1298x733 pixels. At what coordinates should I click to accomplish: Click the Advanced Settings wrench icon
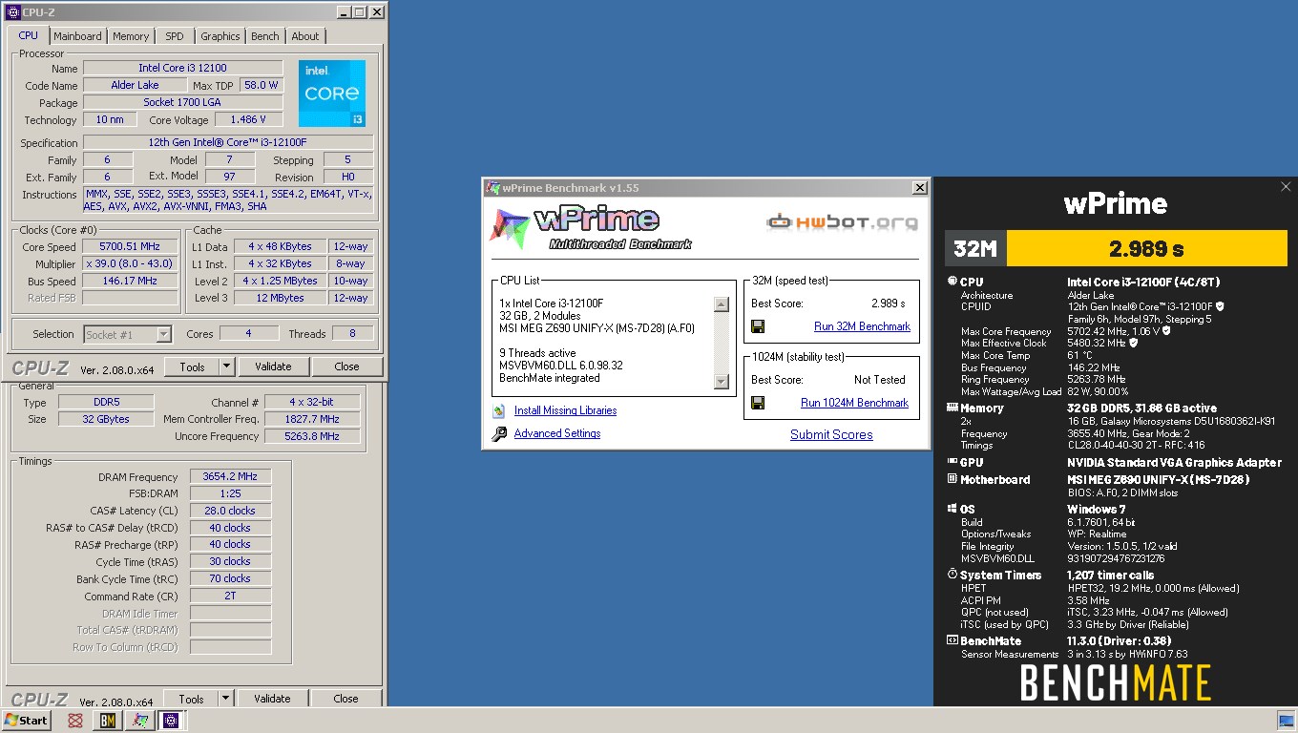pyautogui.click(x=499, y=434)
